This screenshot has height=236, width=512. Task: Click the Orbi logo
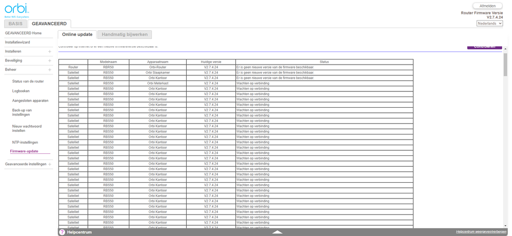click(17, 9)
